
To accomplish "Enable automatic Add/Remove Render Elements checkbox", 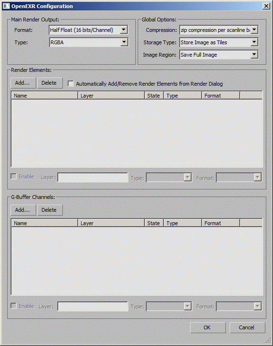I will pyautogui.click(x=71, y=84).
